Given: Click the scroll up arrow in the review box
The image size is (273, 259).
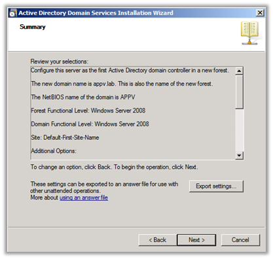Looking at the screenshot, I should pyautogui.click(x=240, y=71).
